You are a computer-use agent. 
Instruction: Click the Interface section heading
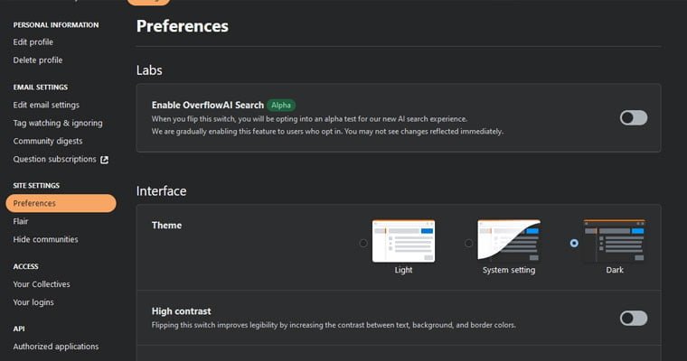click(161, 191)
